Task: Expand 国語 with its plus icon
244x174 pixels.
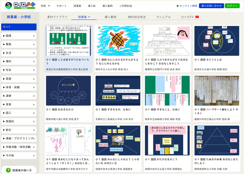Action: (34, 36)
